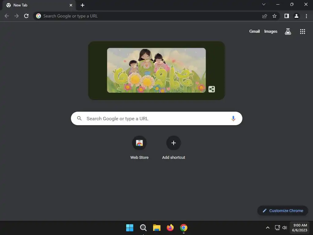Bookmark this tab with the star icon
This screenshot has width=313, height=235.
coord(274,16)
